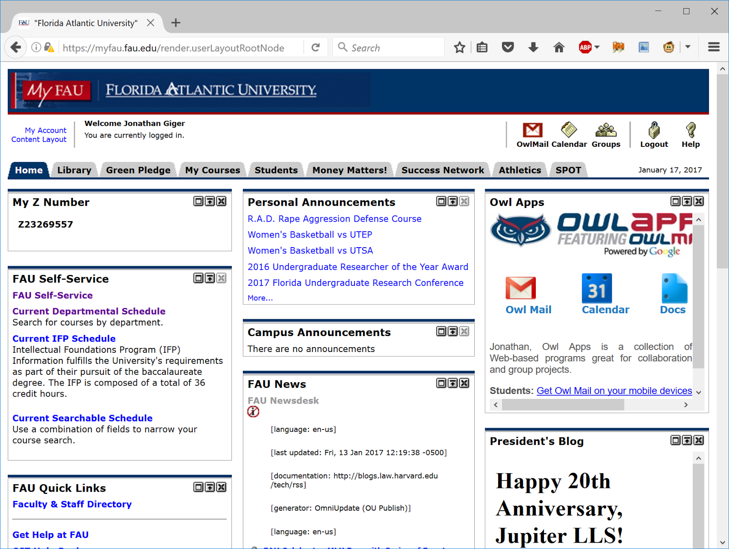
Task: Minimize the Owl Apps portlet
Action: (x=687, y=201)
